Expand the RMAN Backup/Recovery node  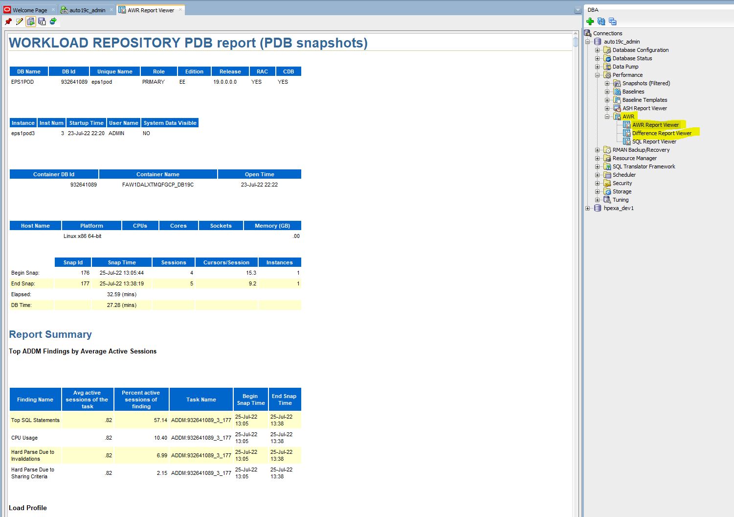pos(598,150)
